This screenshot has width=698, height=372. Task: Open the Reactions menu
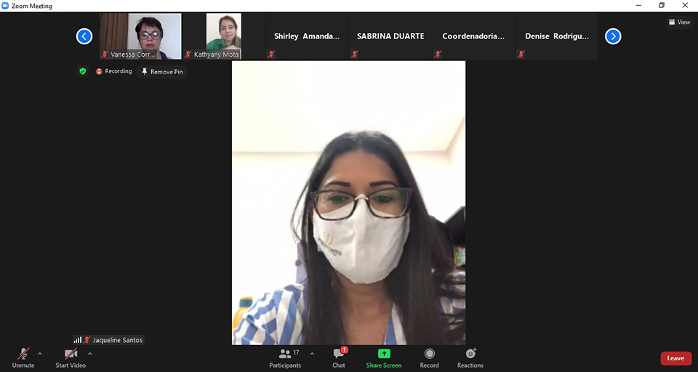click(x=470, y=354)
